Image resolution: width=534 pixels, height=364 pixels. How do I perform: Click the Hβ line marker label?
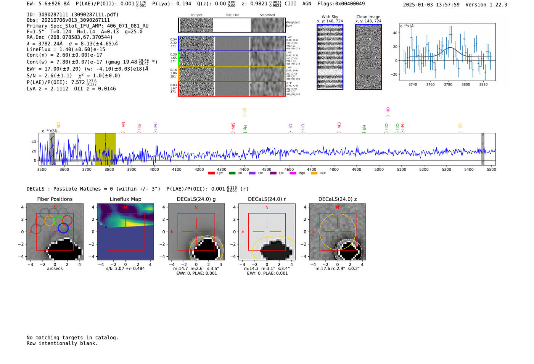tap(364, 128)
